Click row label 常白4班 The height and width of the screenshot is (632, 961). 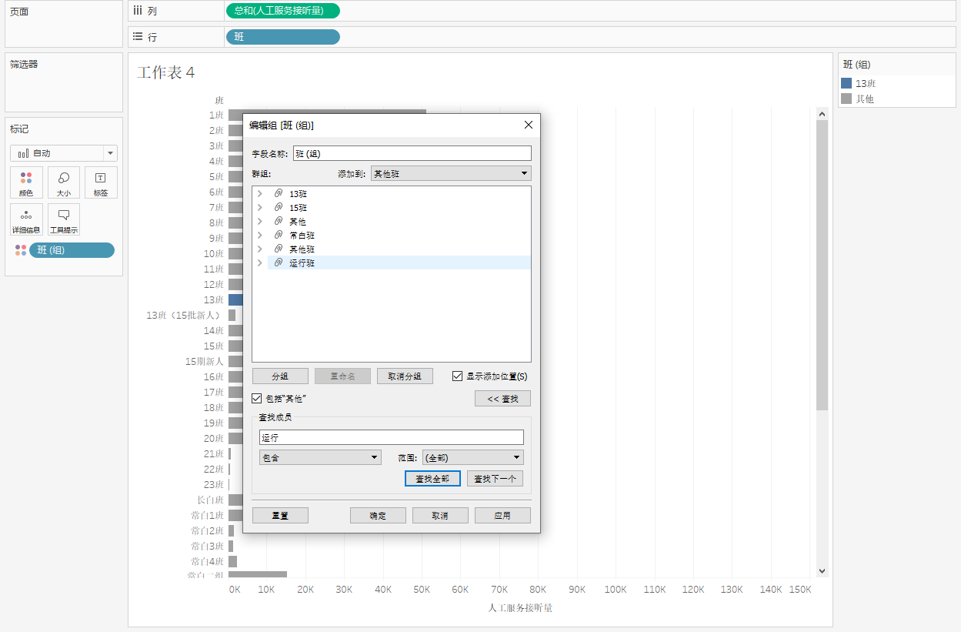tap(207, 561)
